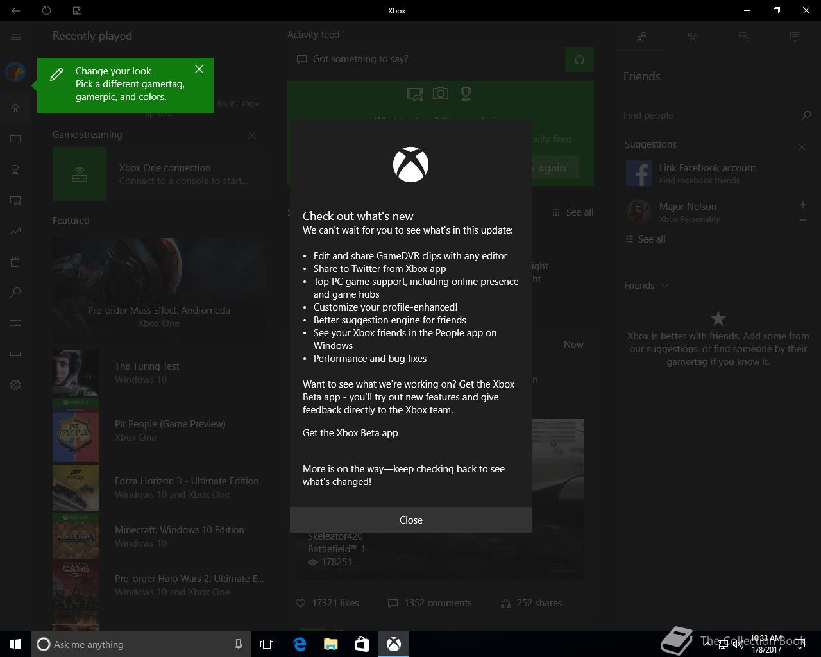821x657 pixels.
Task: Click Cortana Ask me anything box
Action: (141, 644)
